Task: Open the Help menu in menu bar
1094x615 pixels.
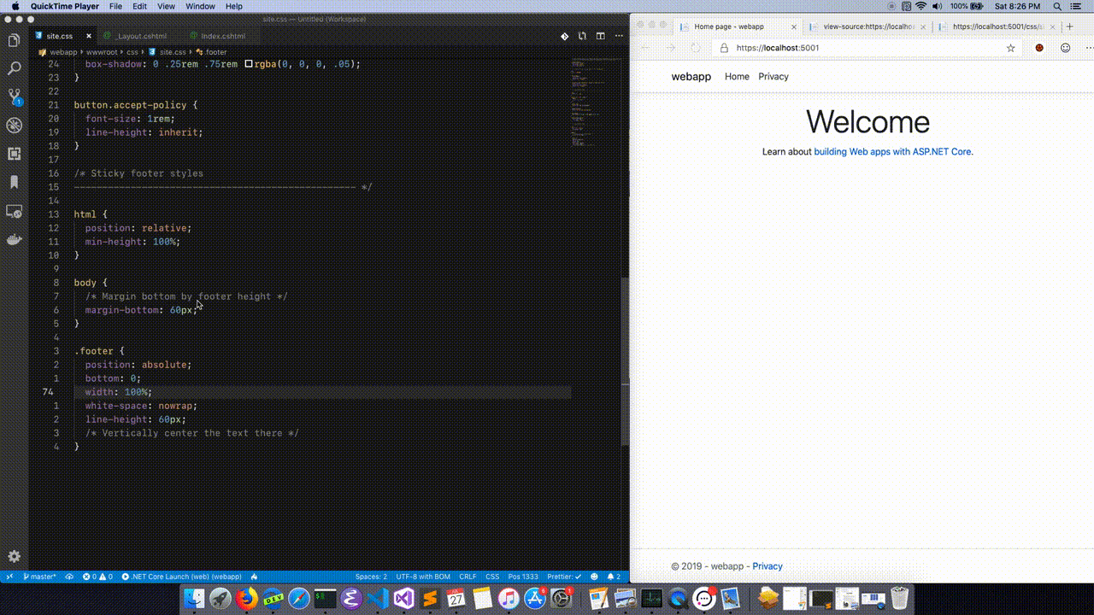Action: click(233, 6)
